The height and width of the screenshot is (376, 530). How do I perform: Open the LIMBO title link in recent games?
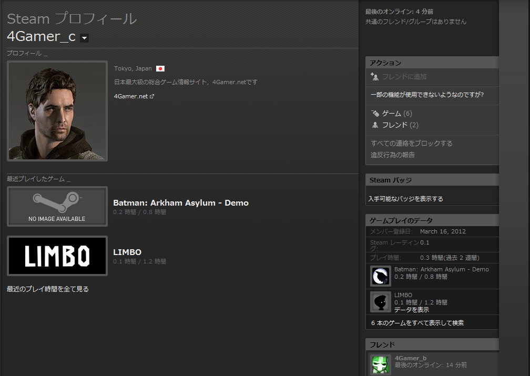127,252
